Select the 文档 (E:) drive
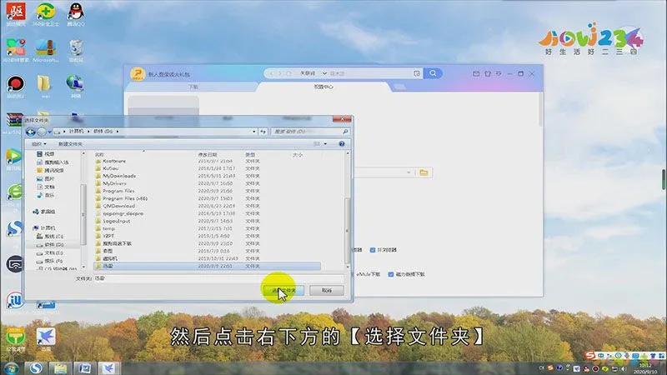This screenshot has height=375, width=667. 50,253
